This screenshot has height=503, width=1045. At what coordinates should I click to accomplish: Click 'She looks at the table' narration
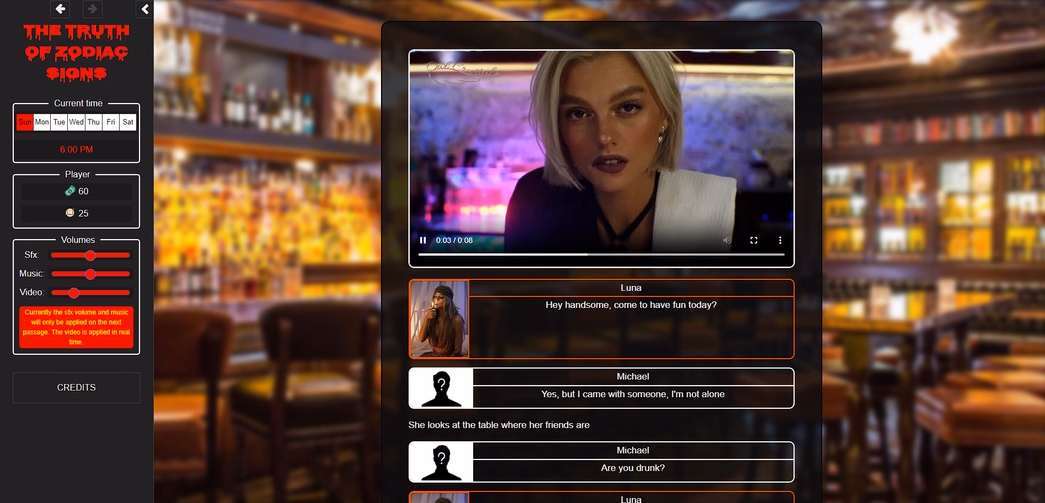(499, 425)
